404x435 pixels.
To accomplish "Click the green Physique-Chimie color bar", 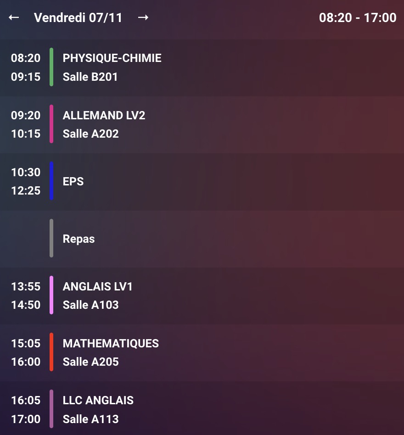I will pyautogui.click(x=51, y=67).
